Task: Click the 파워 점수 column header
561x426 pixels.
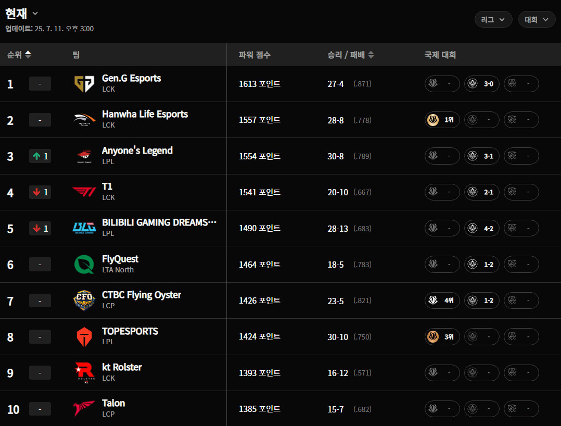Action: [x=254, y=55]
